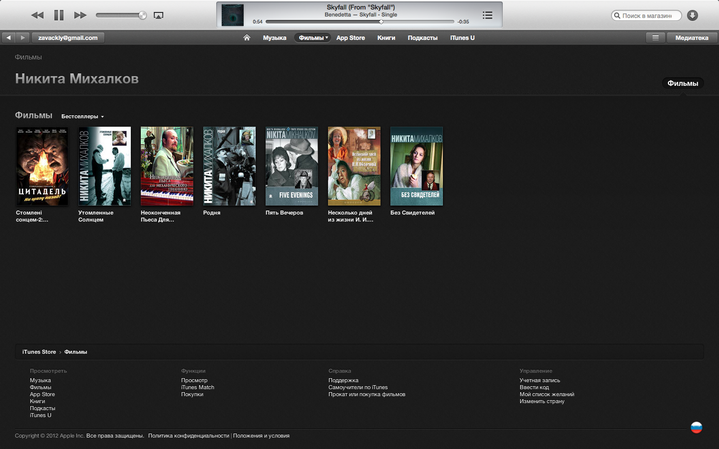719x449 pixels.
Task: Expand the Фильмы dropdown in navigation bar
Action: pos(313,38)
